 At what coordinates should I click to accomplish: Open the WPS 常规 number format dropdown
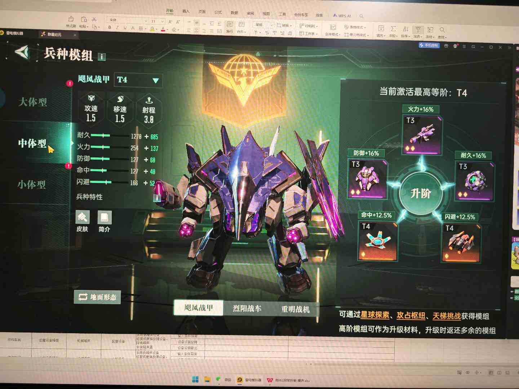click(264, 25)
